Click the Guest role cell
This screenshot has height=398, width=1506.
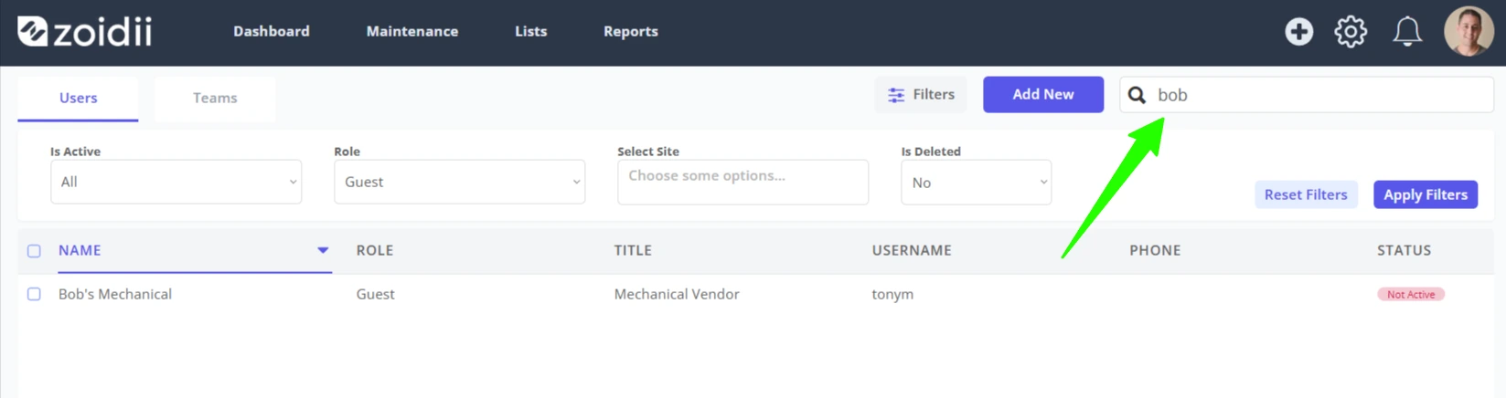click(x=376, y=294)
